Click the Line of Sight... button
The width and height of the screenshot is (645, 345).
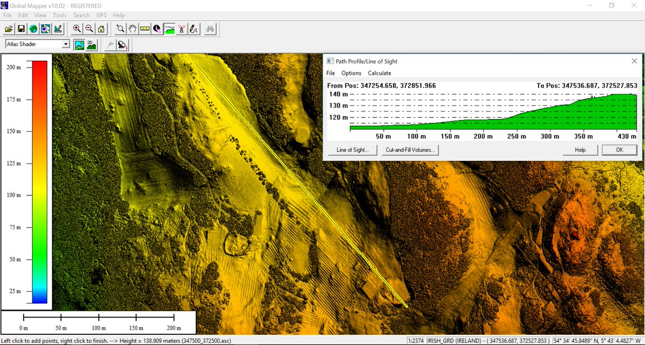353,150
